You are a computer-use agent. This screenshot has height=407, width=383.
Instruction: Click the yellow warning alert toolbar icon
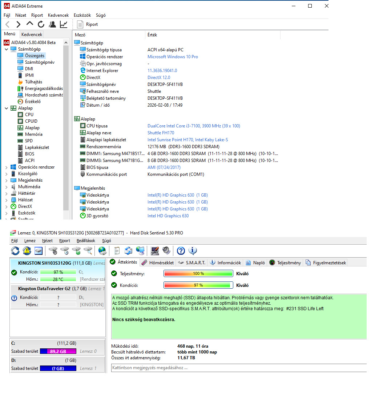[27, 251]
